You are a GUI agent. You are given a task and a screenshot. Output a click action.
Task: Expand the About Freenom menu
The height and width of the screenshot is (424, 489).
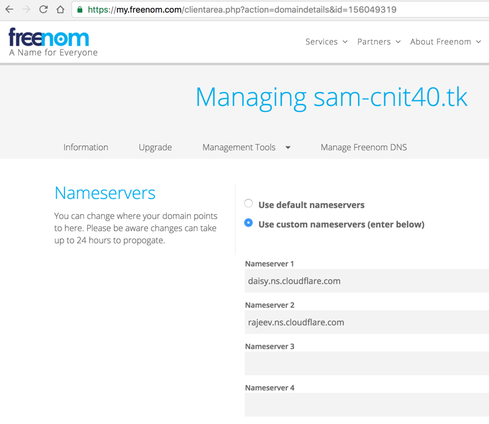pos(445,42)
